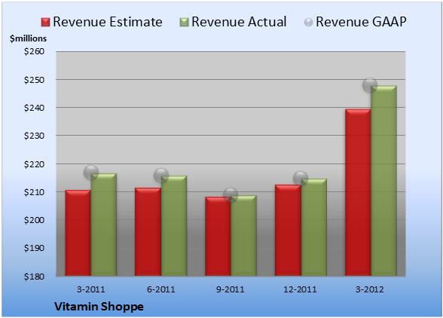Select the red estimate bar for 12-2011
This screenshot has height=318, width=443.
[x=288, y=231]
